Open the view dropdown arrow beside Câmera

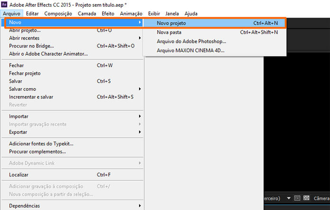point(289,198)
